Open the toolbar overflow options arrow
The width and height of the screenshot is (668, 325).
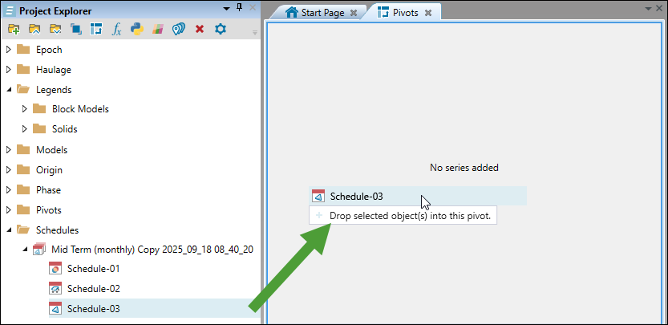pos(255,32)
